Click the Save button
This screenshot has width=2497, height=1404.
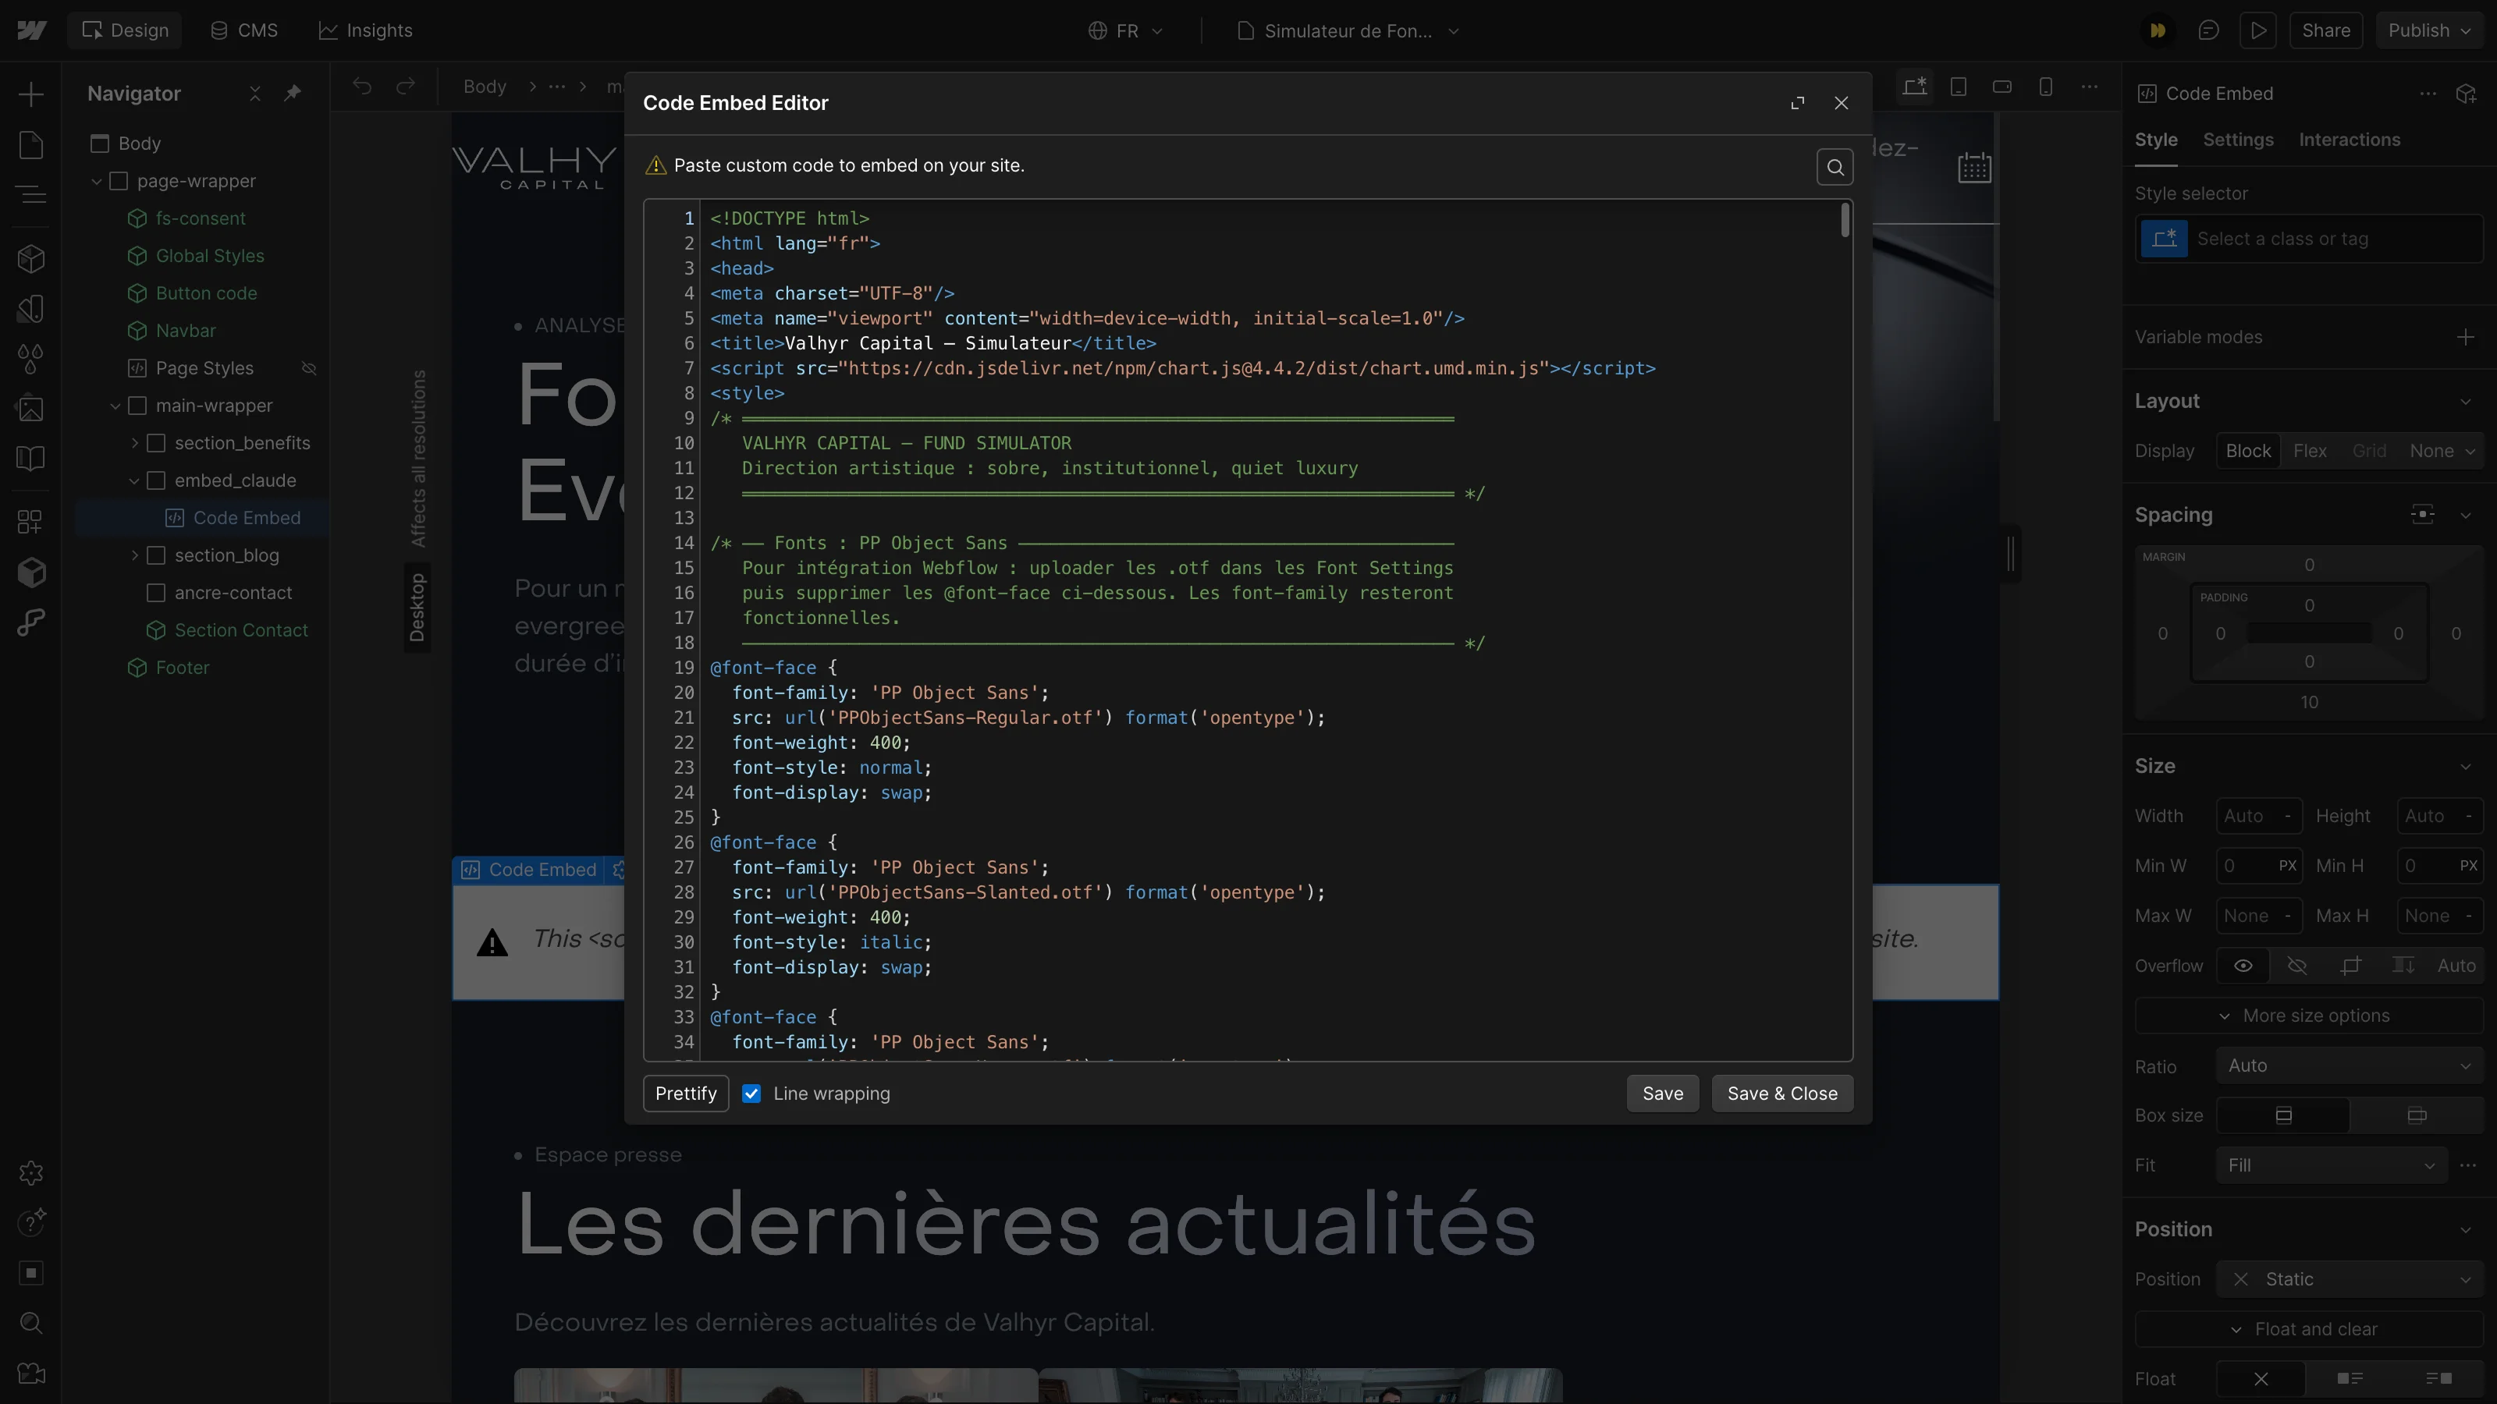[1662, 1093]
